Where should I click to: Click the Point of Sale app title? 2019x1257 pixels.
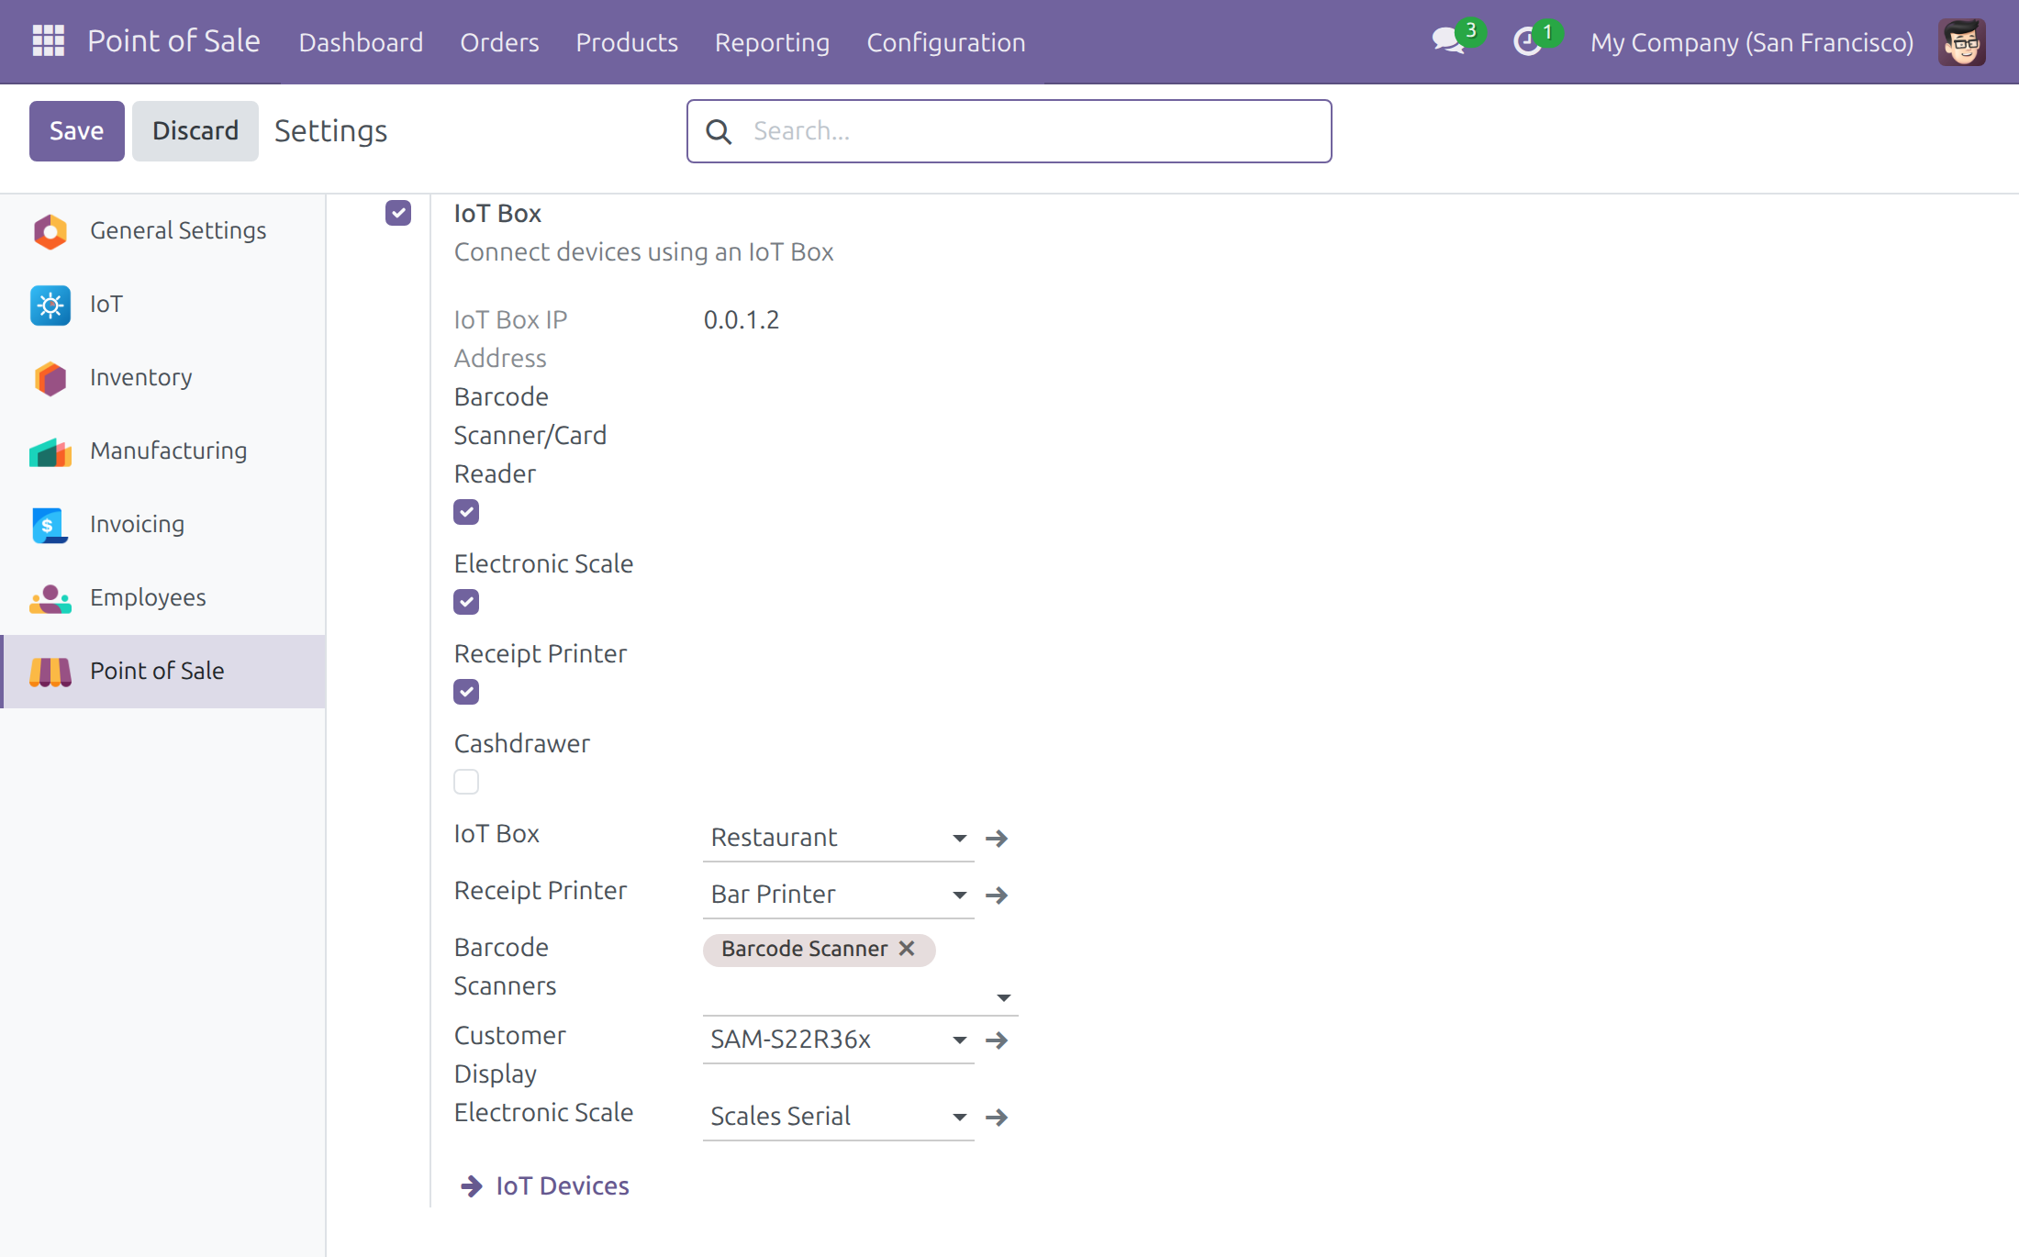click(173, 41)
